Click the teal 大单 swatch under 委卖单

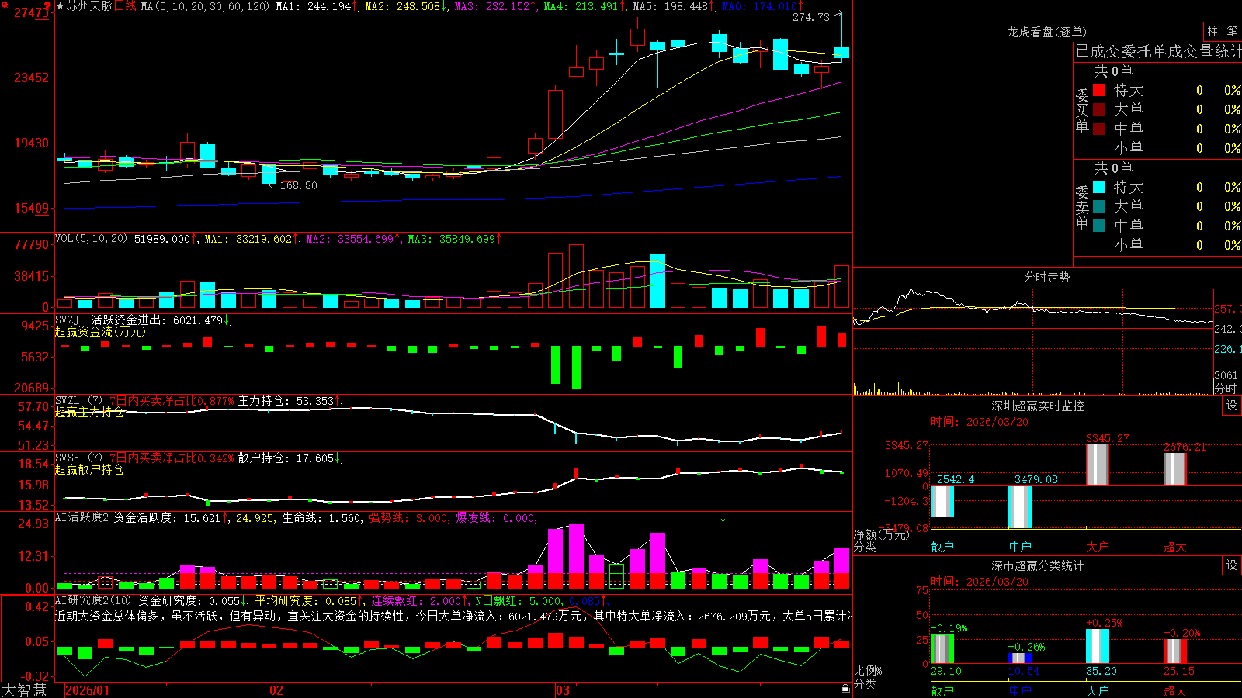click(x=1099, y=206)
